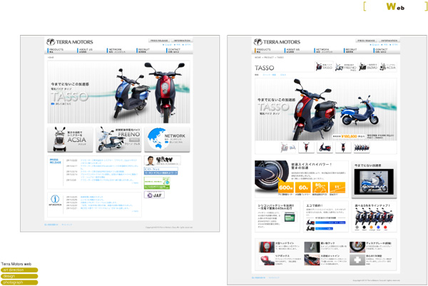
Task: Click the CO-Net blue banner
Action: tap(161, 171)
